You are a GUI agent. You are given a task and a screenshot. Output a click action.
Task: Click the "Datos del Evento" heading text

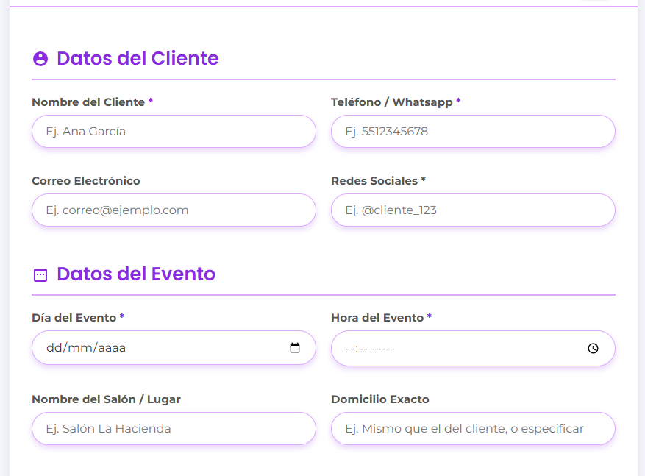[136, 274]
